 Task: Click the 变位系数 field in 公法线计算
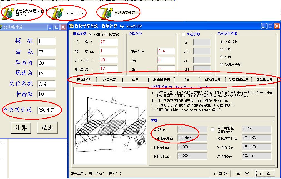click(46, 84)
